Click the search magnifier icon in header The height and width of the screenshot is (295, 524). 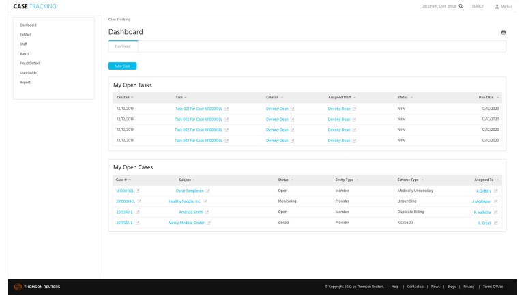click(x=461, y=6)
